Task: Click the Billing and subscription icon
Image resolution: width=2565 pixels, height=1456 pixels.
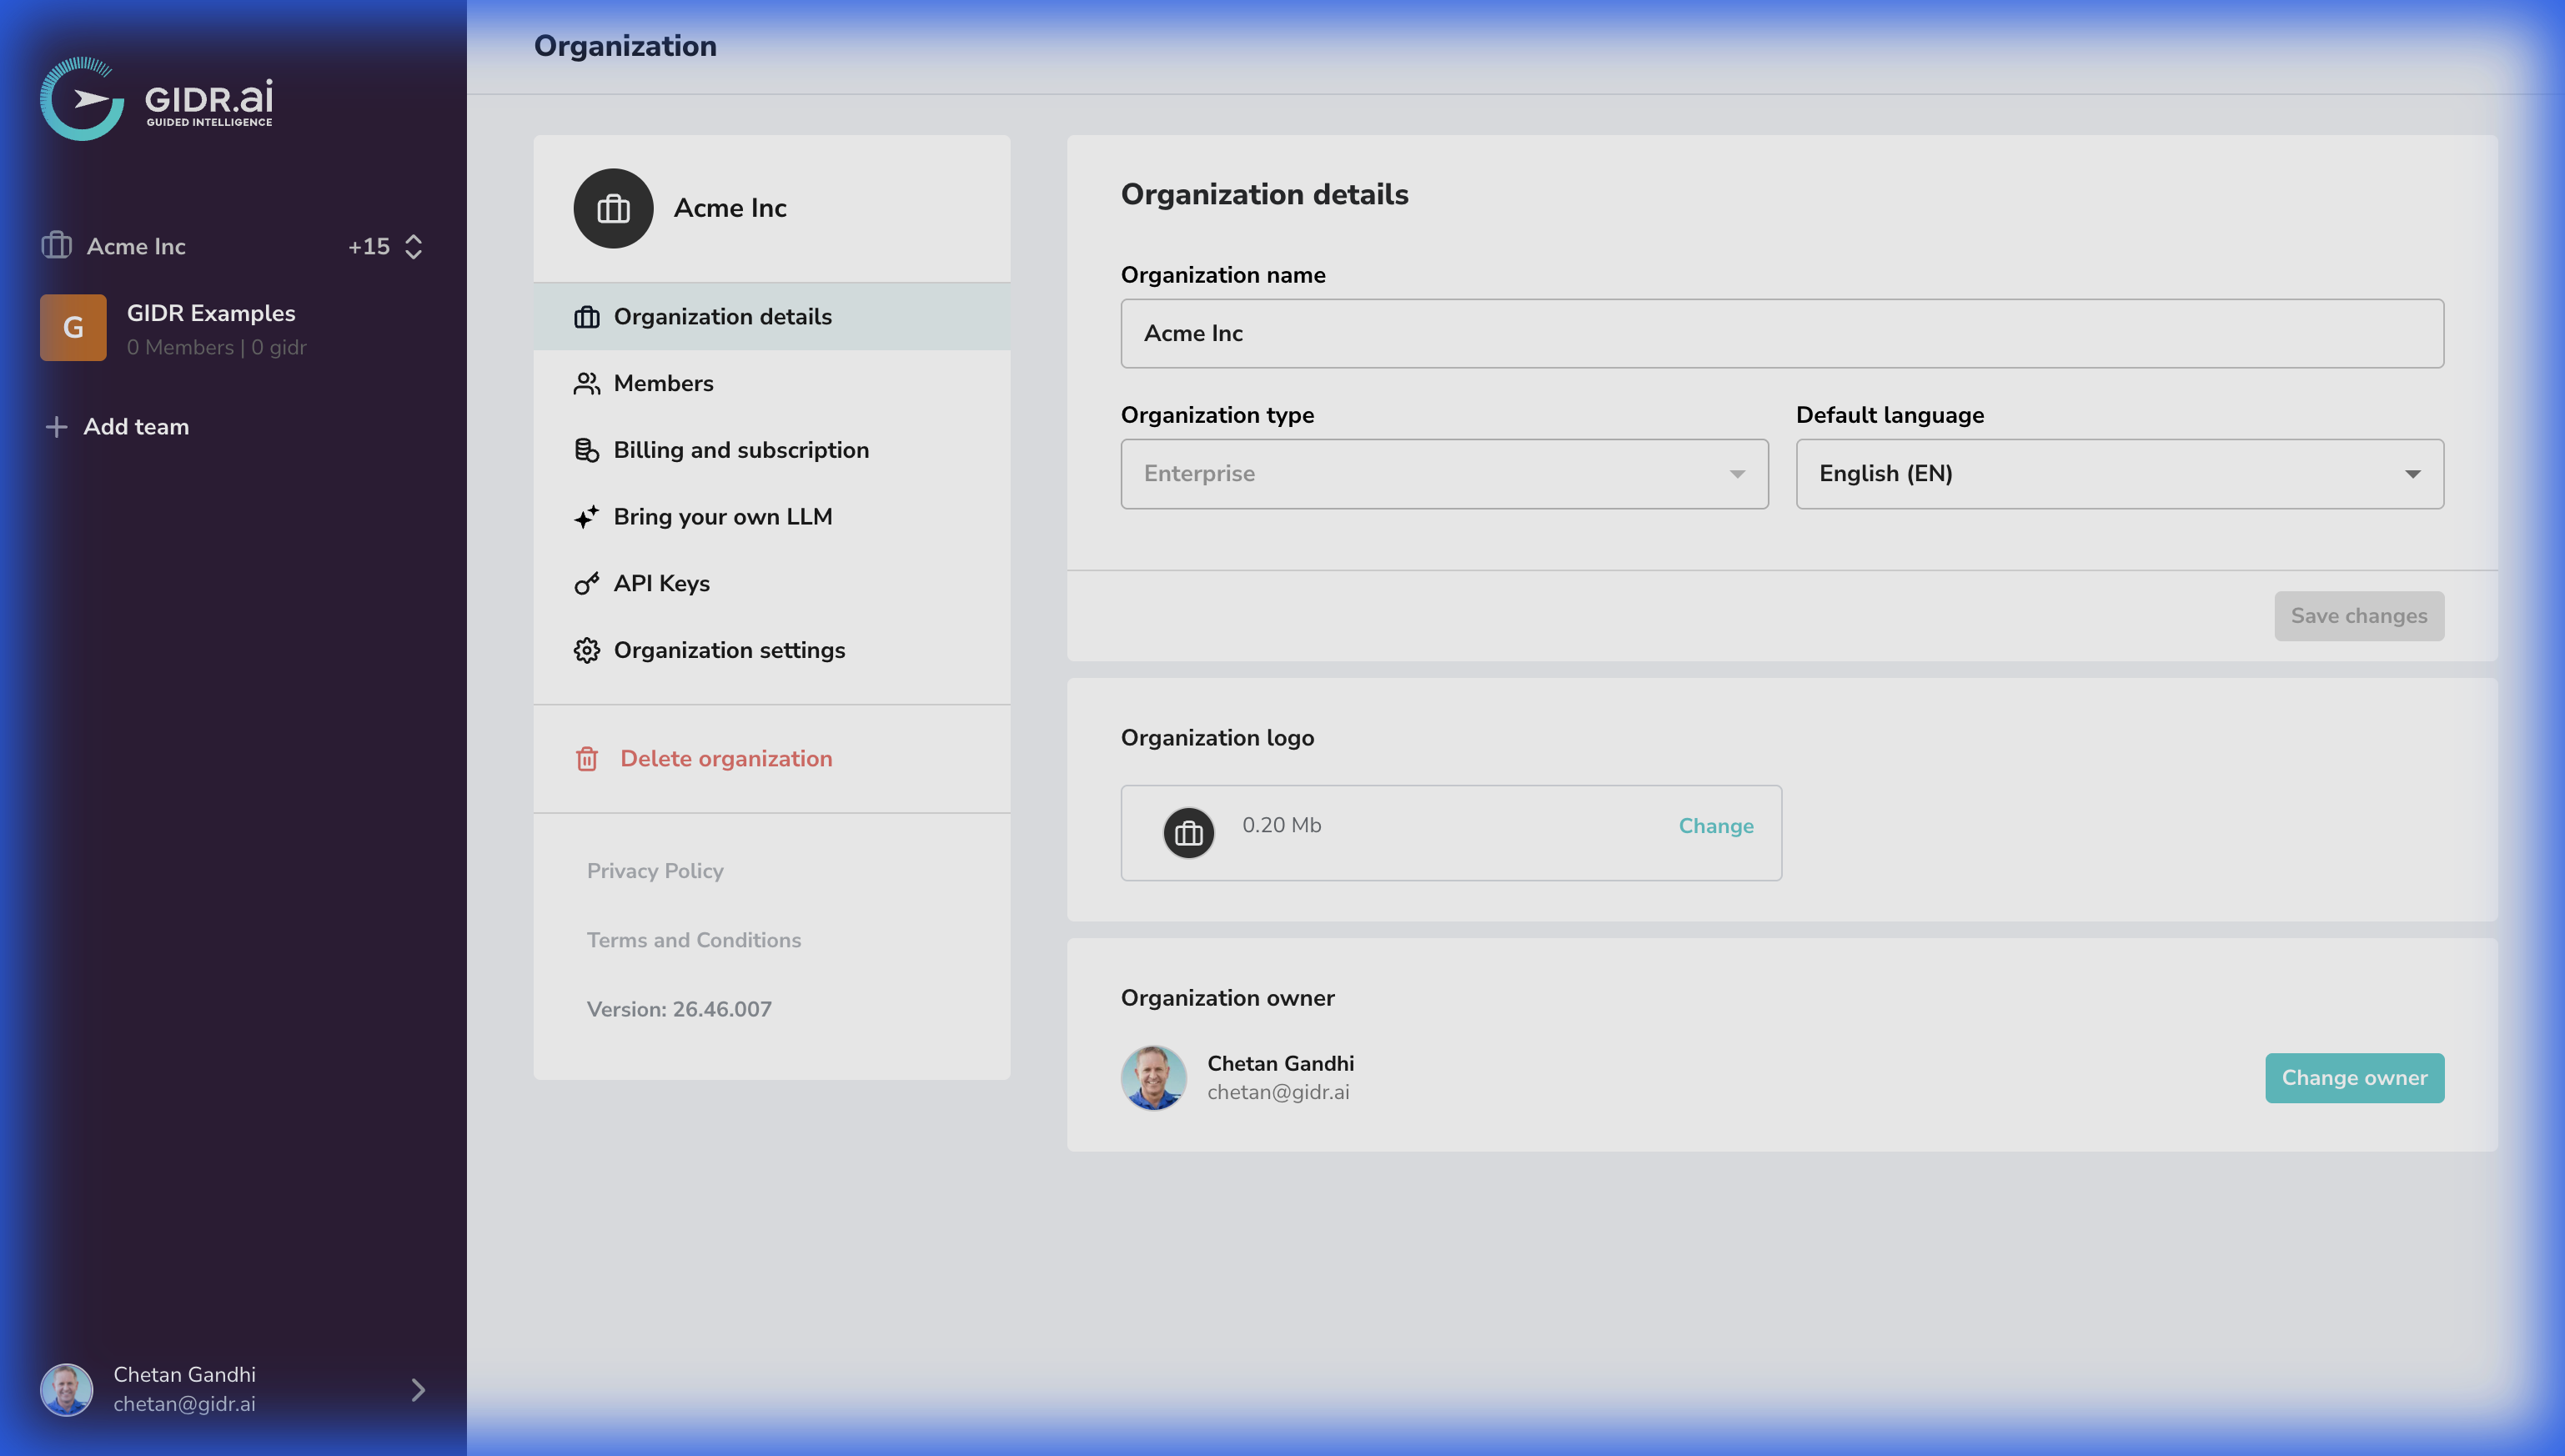Action: tap(587, 450)
